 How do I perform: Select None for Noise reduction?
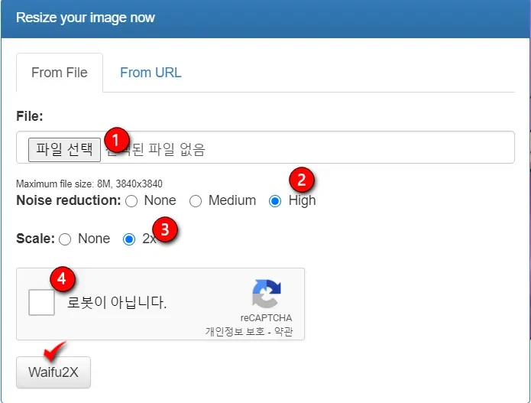(131, 201)
